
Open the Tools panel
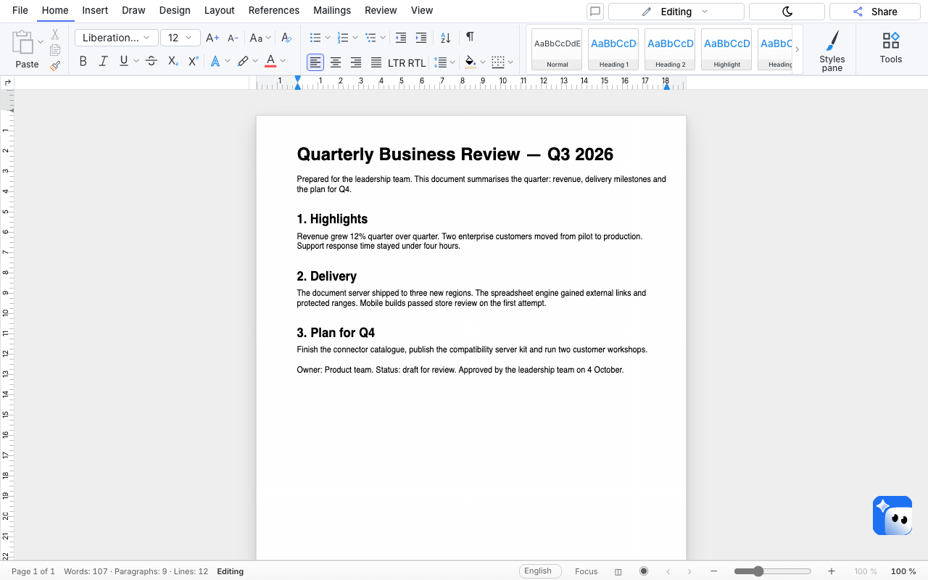click(x=891, y=49)
